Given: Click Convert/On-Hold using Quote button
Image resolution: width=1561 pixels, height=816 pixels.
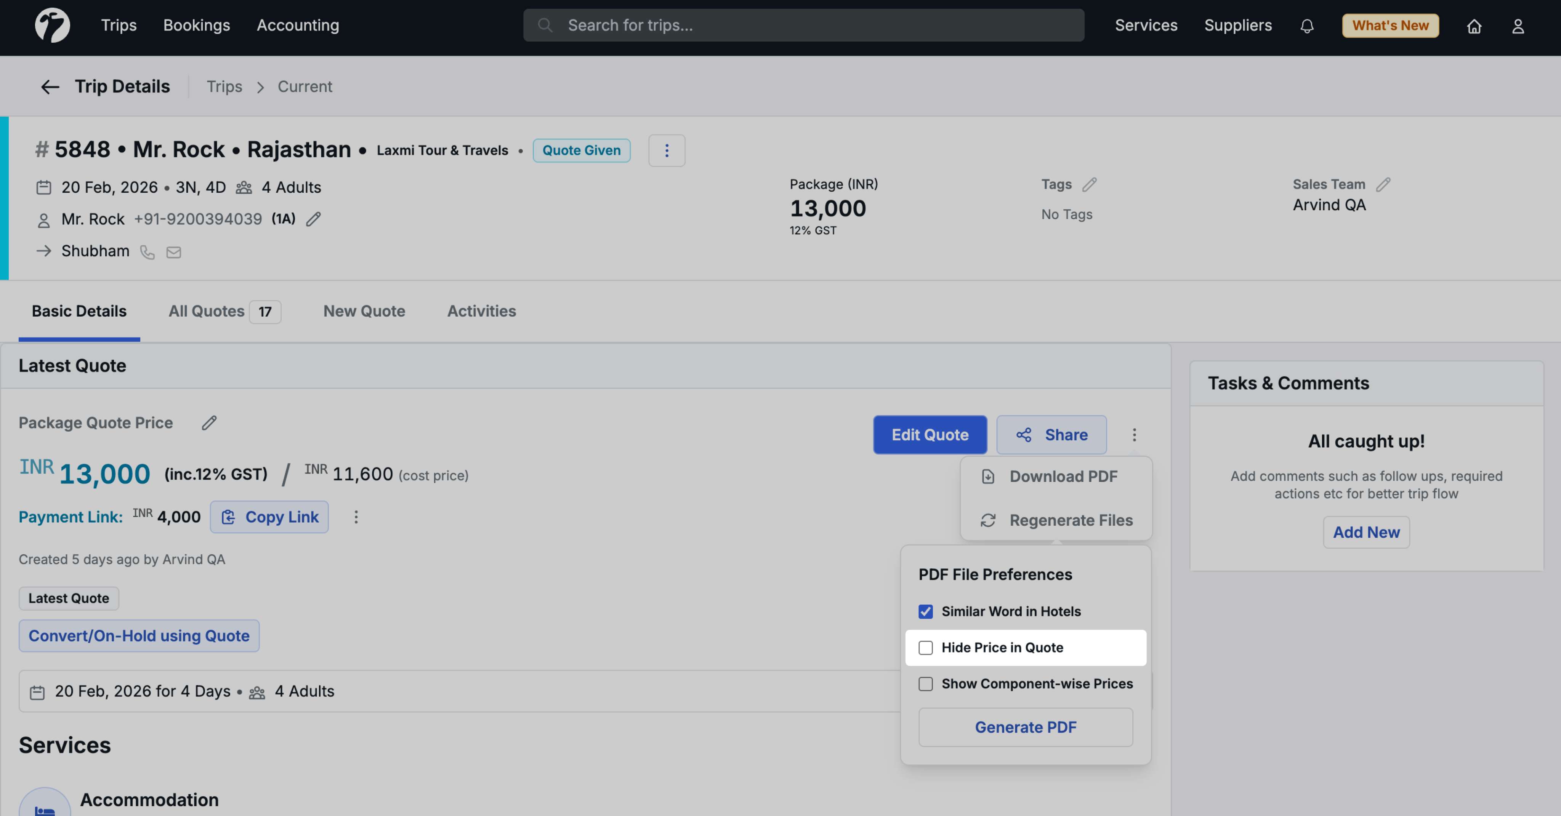Looking at the screenshot, I should 139,635.
